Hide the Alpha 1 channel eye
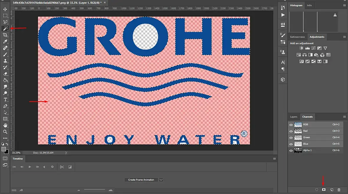 click(291, 150)
